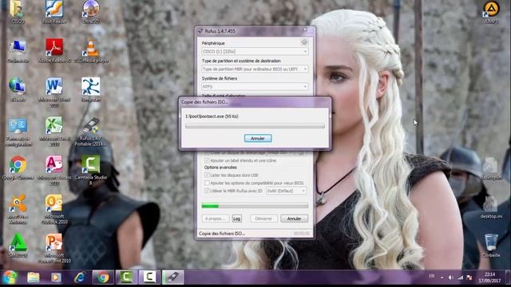Click Annuler button at Rufus bottom
Screen dimensions: 511x287
tap(295, 218)
